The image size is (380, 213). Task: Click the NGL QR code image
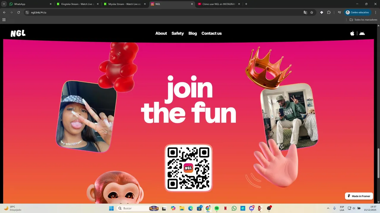(189, 168)
